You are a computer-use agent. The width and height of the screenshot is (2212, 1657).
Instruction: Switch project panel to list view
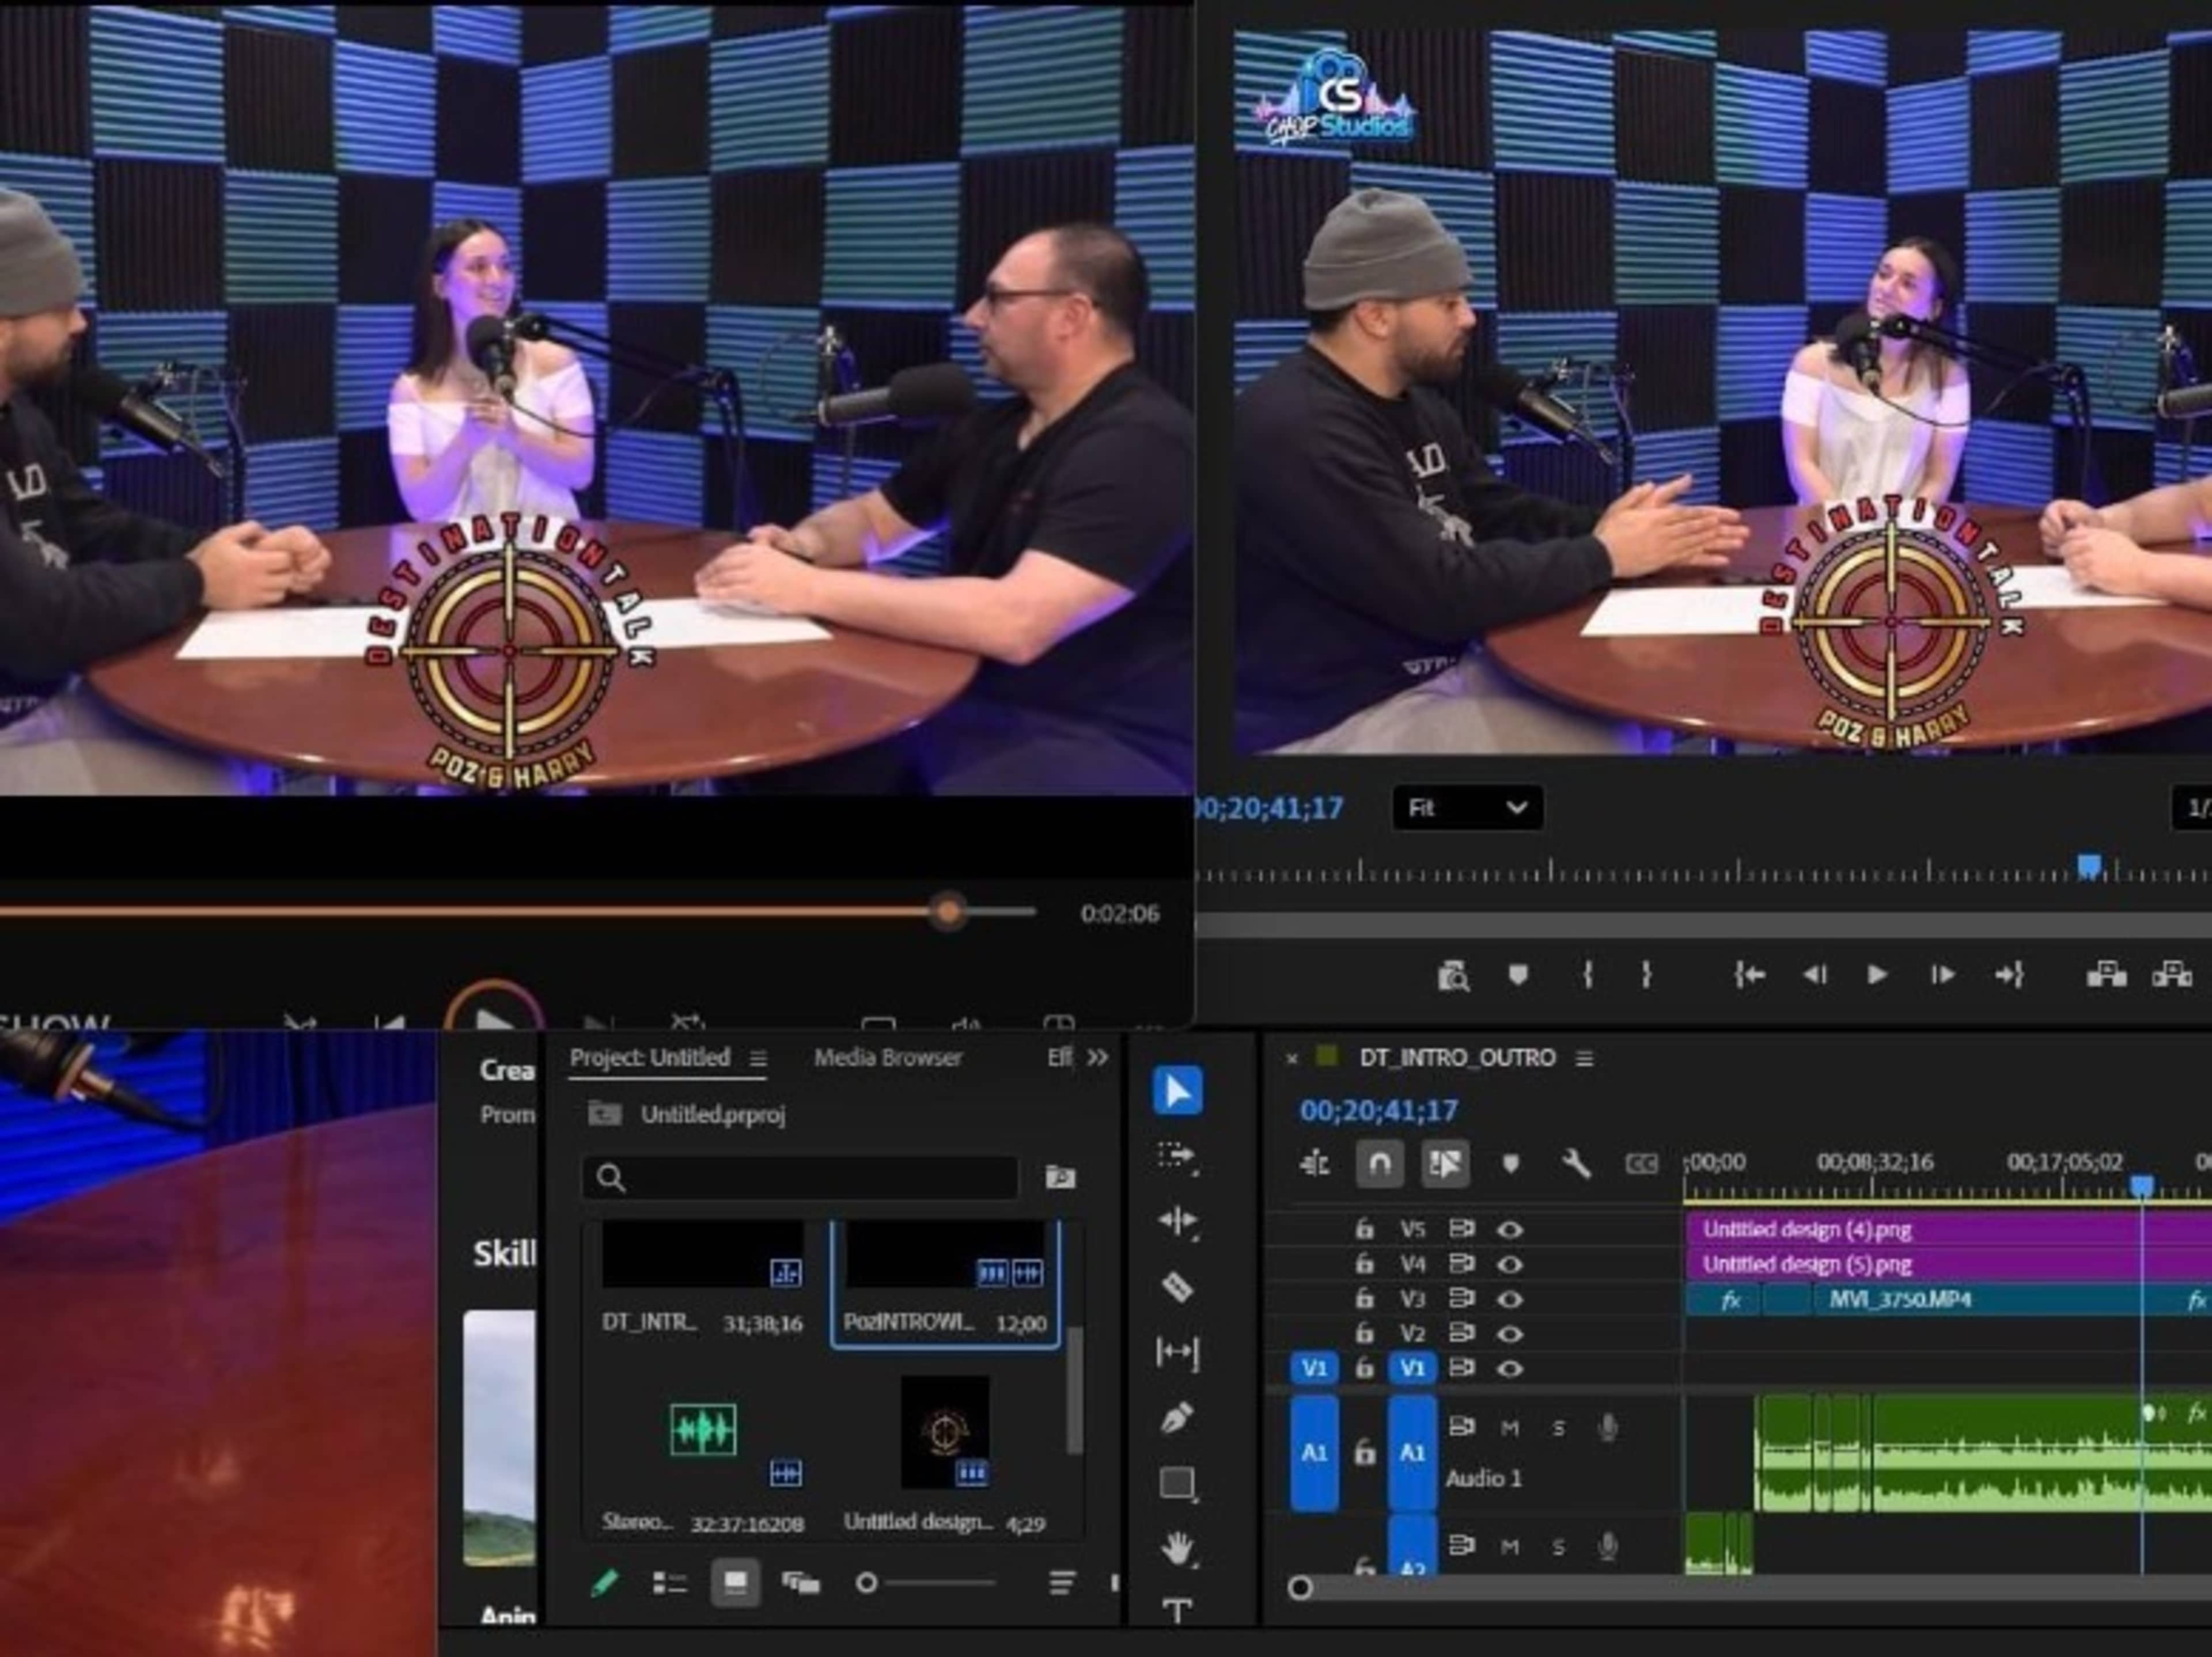(x=669, y=1583)
